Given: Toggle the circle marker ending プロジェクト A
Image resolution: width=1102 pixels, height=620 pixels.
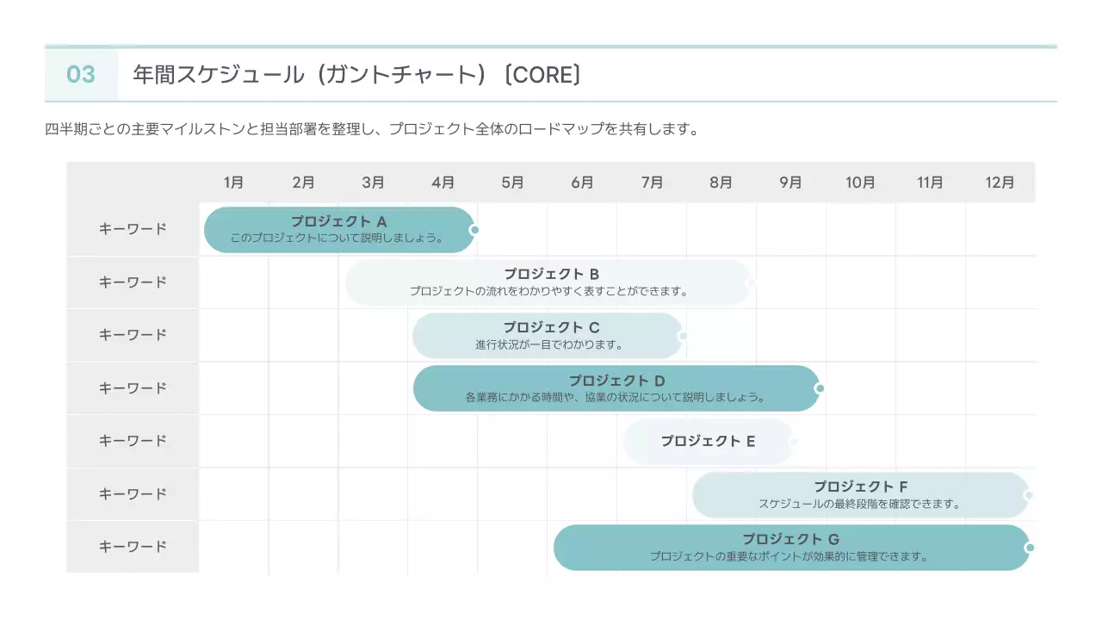Looking at the screenshot, I should pos(473,229).
